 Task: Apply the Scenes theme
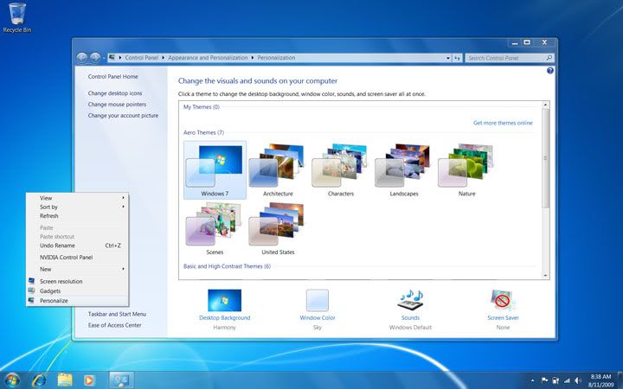click(215, 228)
